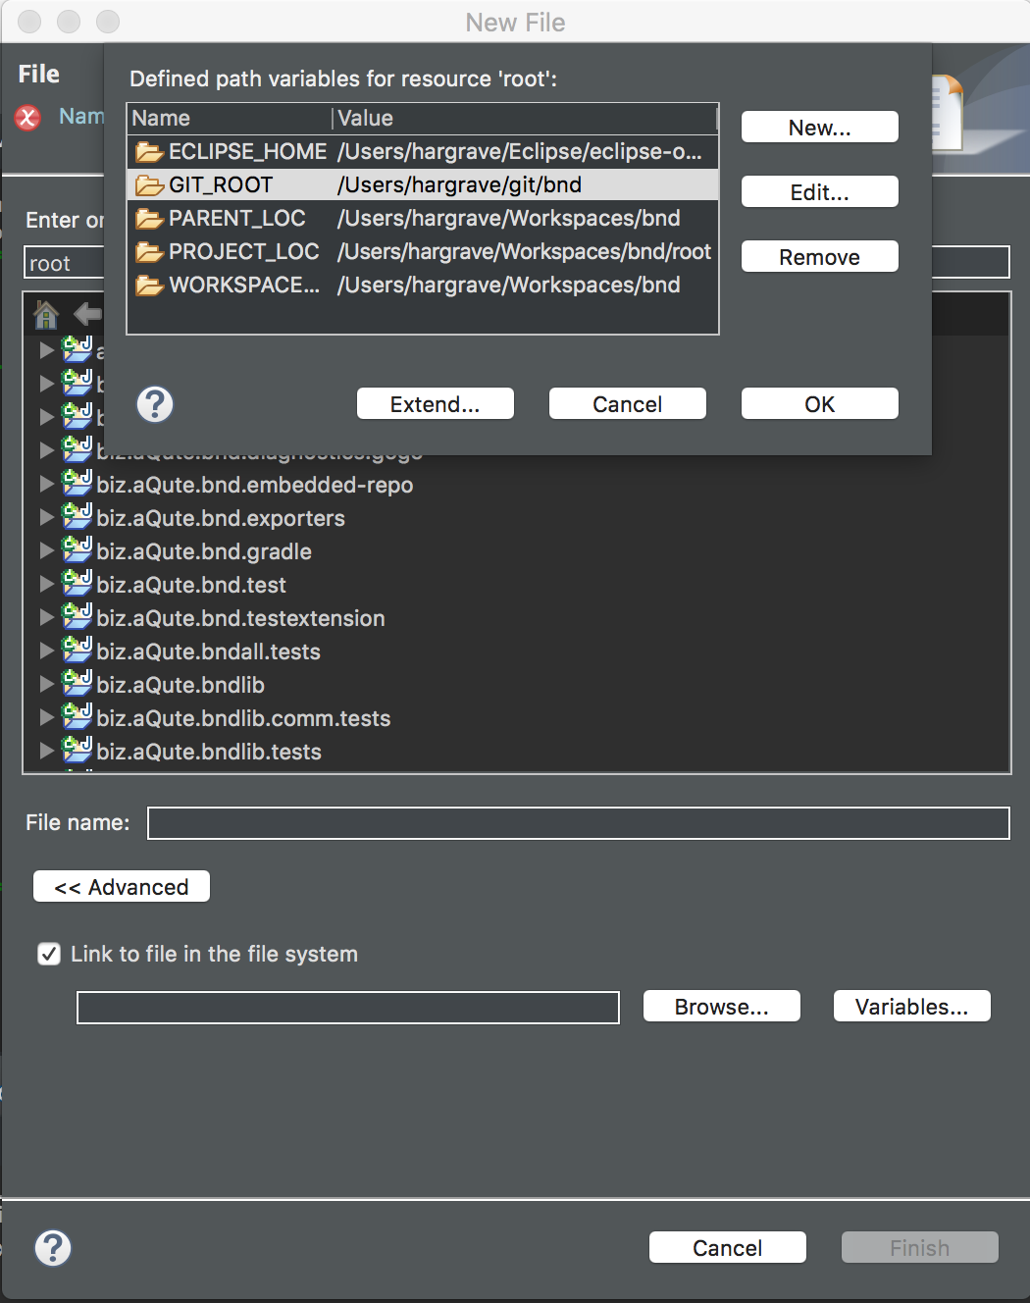Expand the biz.aQute.bndlib.tests tree item

pos(46,752)
